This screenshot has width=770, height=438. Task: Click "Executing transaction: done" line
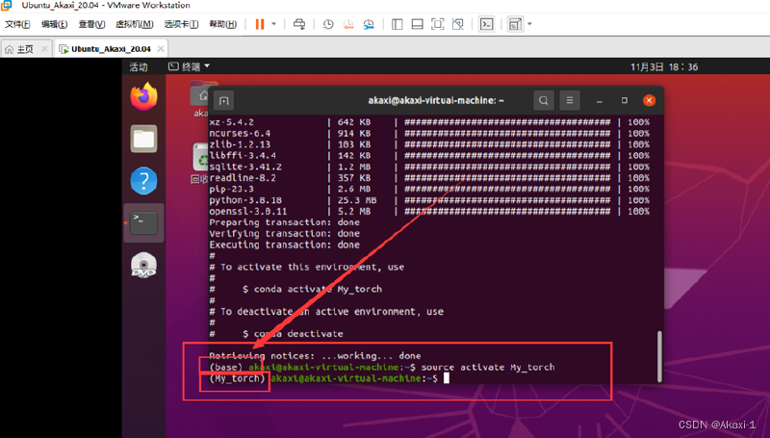pos(284,245)
